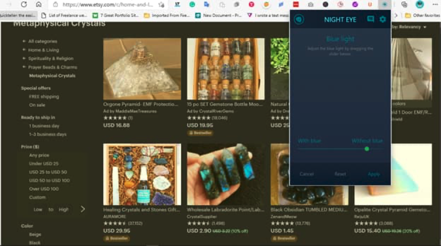The height and width of the screenshot is (246, 441).
Task: Click Cancel in Night Eye panel
Action: (x=307, y=174)
